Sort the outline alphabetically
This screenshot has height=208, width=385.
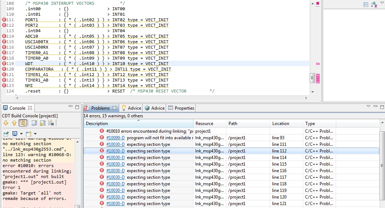click(374, 4)
